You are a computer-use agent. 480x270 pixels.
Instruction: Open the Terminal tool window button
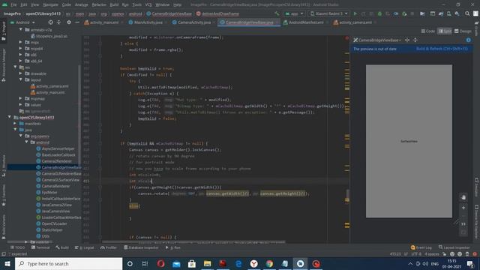point(40,247)
